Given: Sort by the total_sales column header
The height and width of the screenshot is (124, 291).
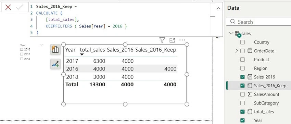Looking at the screenshot, I should pos(92,50).
